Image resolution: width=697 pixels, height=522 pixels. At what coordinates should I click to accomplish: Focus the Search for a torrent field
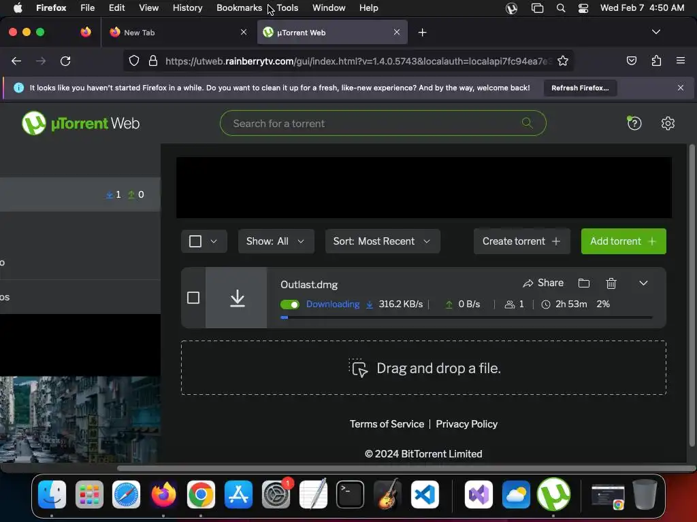(383, 123)
